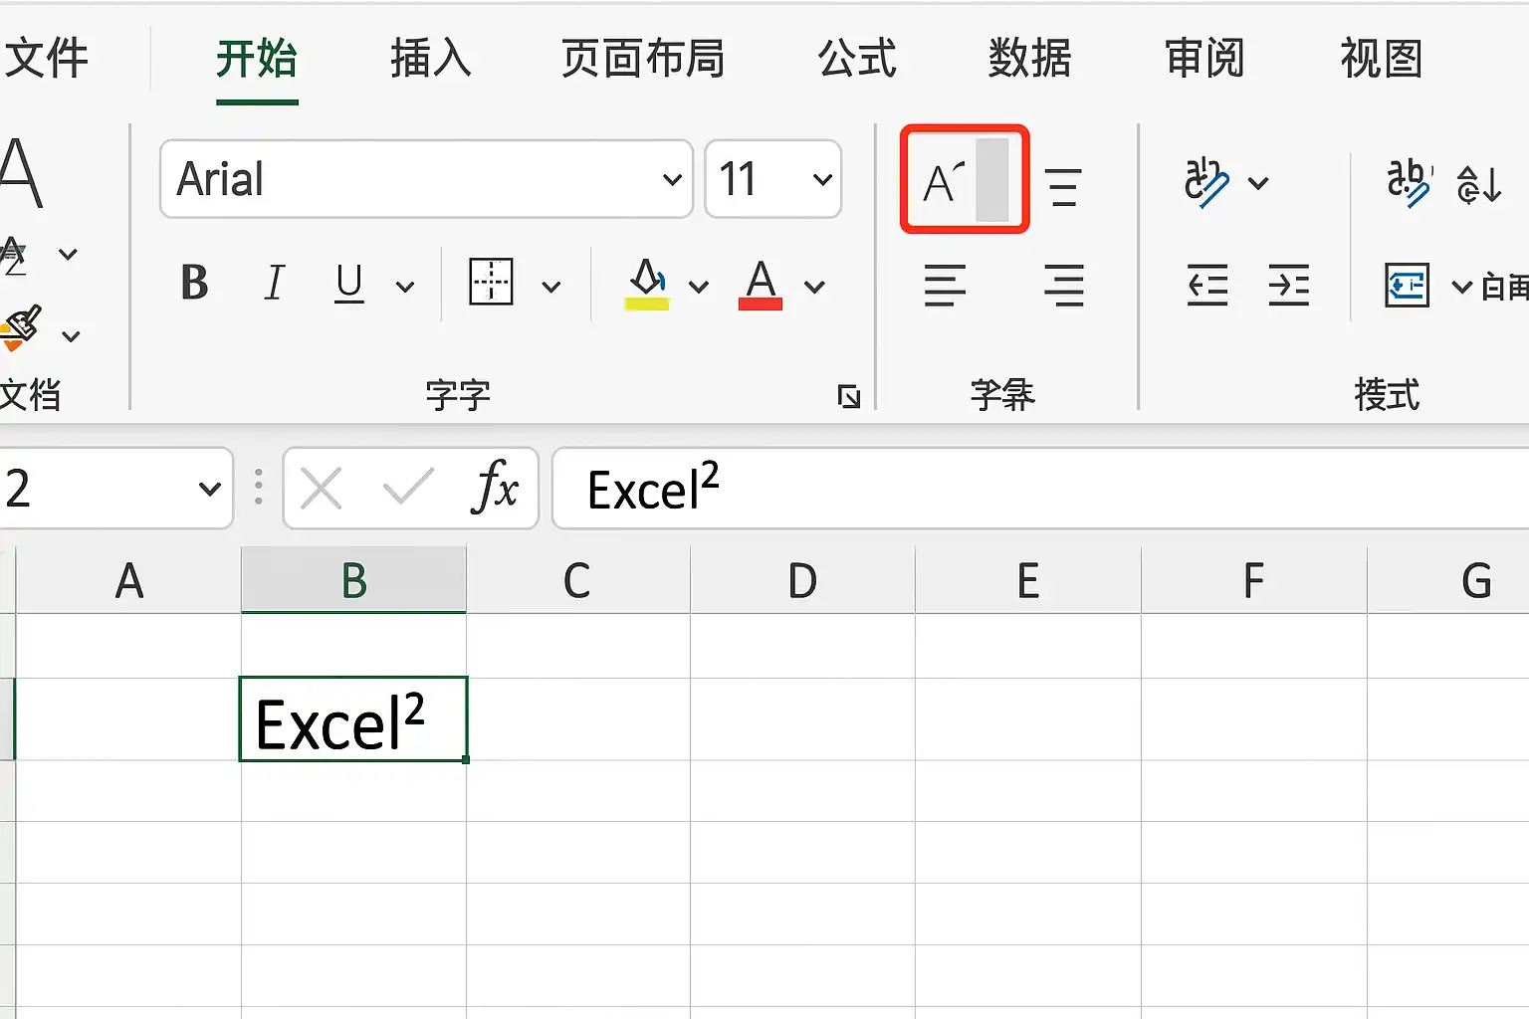
Task: Apply the red font color
Action: click(761, 285)
